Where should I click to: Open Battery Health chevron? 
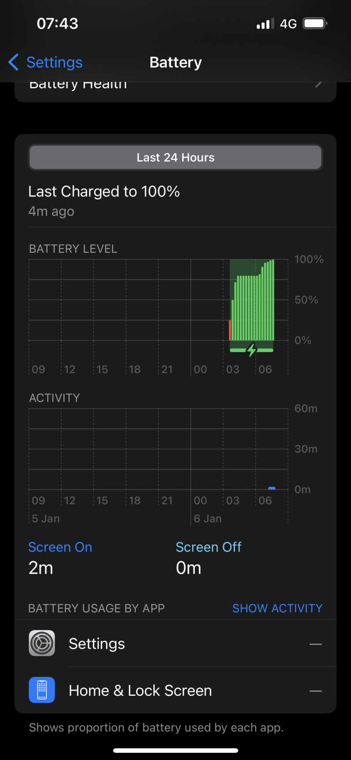click(x=319, y=84)
